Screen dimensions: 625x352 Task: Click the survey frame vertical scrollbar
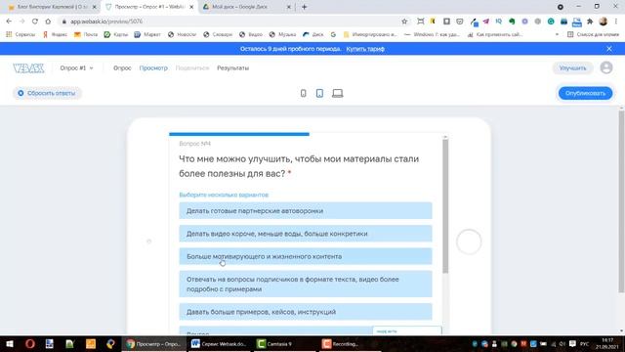click(x=445, y=206)
